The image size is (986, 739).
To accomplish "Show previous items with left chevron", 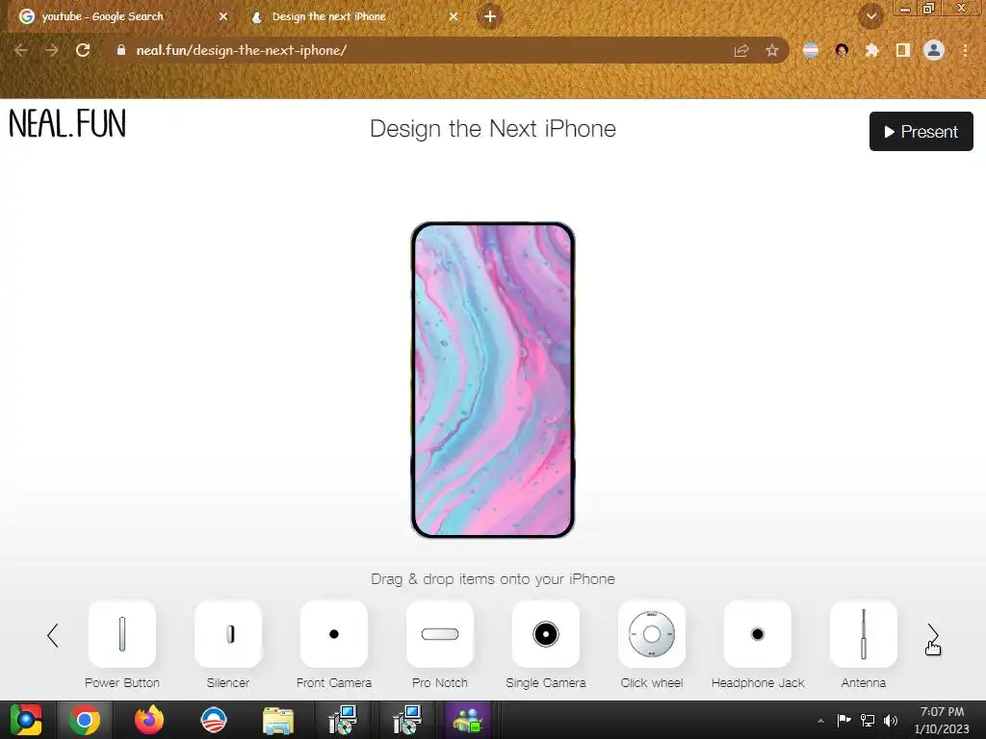I will coord(53,635).
